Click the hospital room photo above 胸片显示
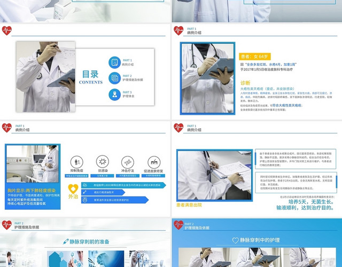 tap(33, 164)
